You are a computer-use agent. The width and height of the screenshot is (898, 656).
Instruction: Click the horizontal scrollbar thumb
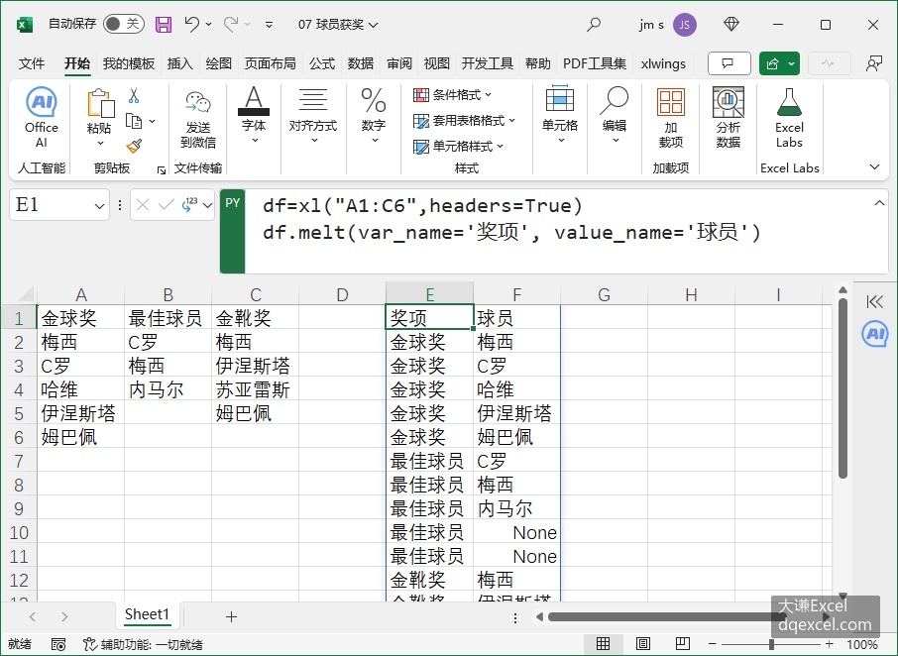point(667,617)
